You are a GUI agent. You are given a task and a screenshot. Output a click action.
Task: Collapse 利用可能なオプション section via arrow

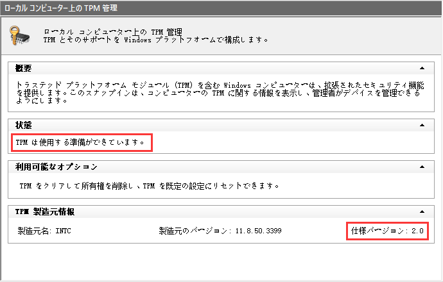421,167
